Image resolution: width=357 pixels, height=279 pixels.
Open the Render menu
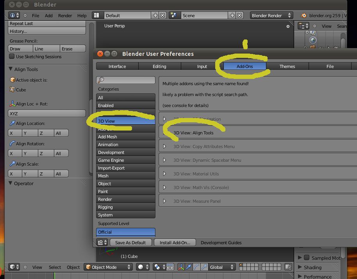click(x=65, y=16)
